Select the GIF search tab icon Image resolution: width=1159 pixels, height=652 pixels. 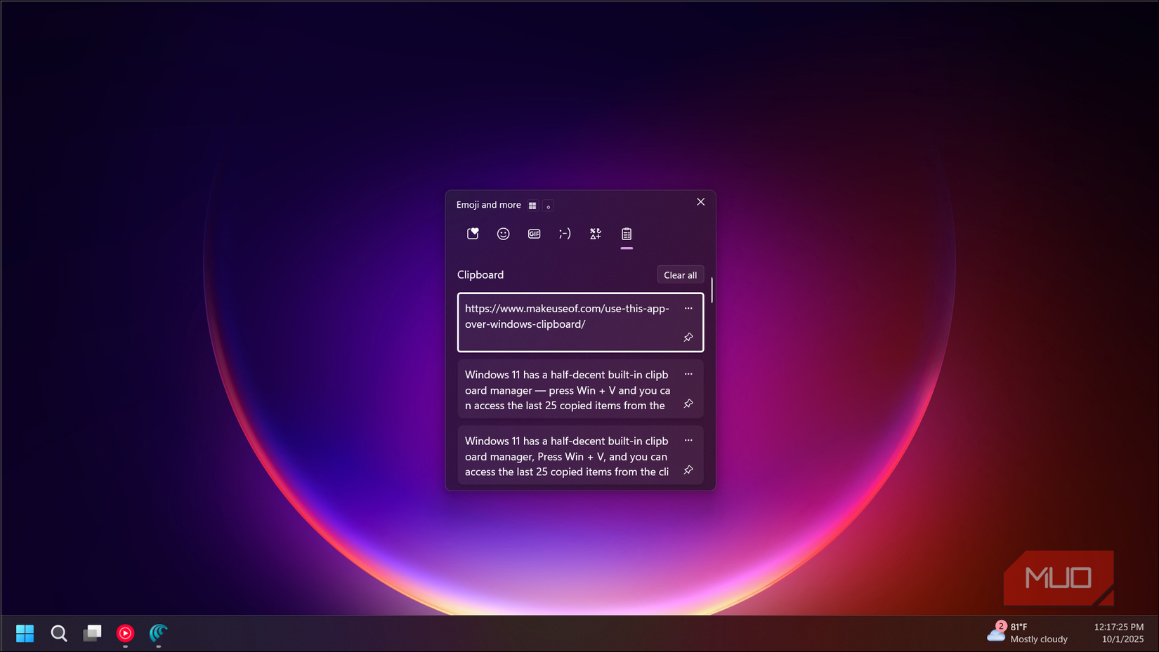coord(534,233)
